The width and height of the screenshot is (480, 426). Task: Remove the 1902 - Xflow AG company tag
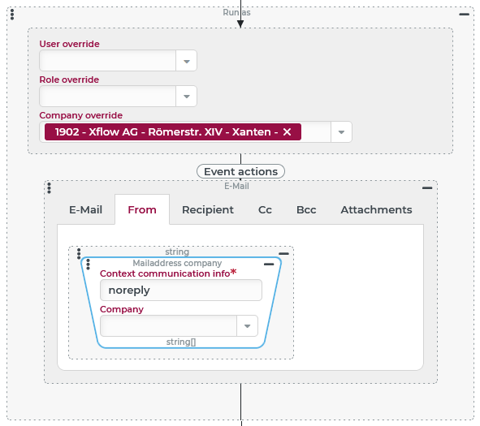tap(287, 132)
